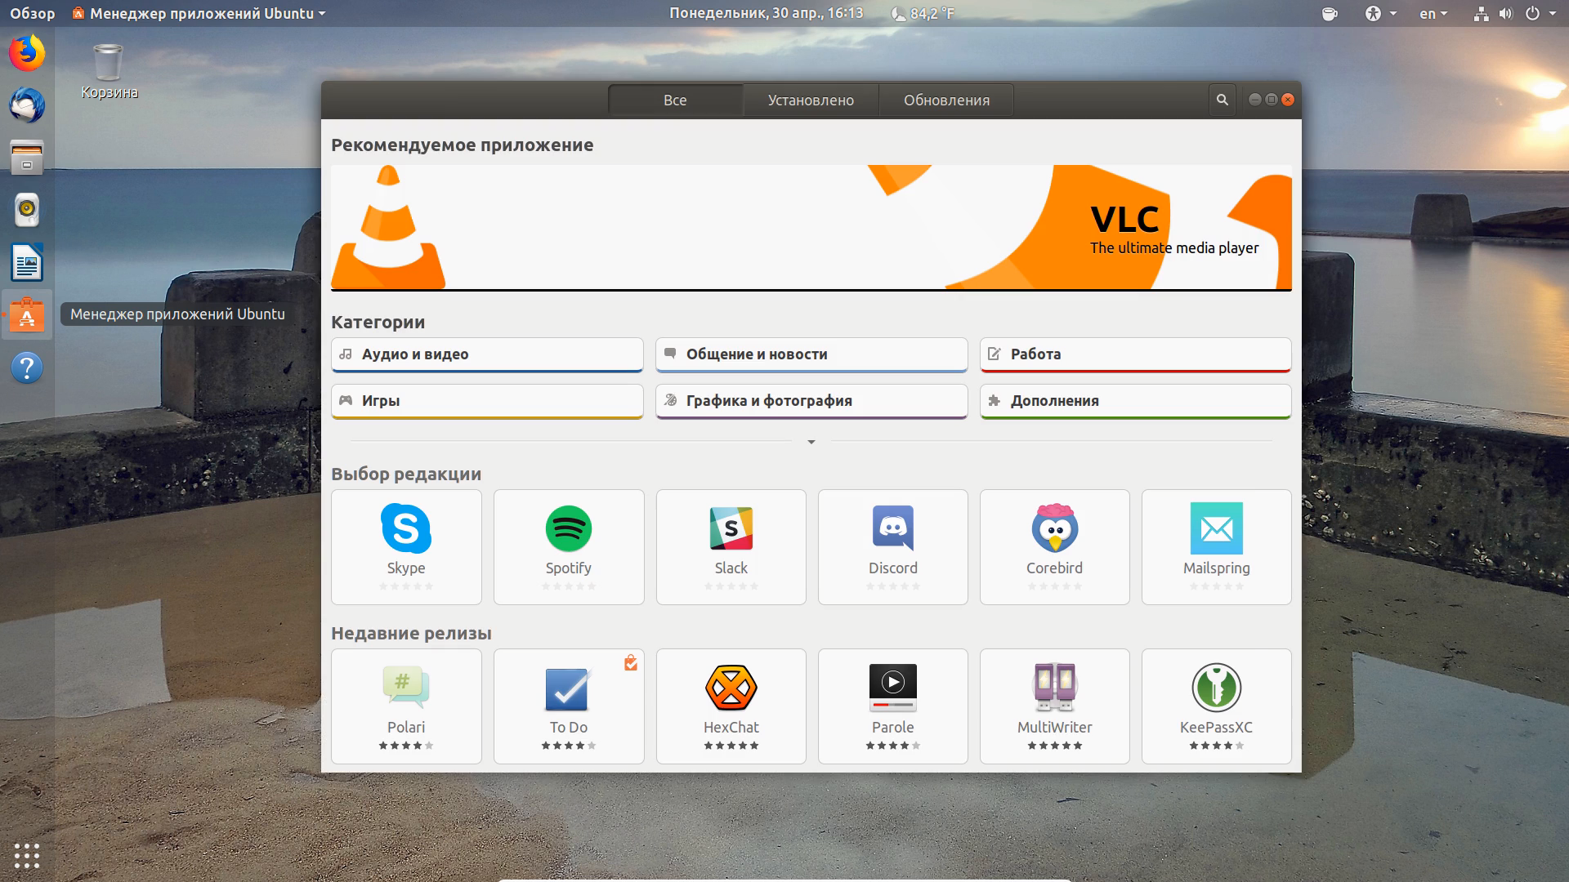The height and width of the screenshot is (882, 1569).
Task: Open the Discord app tile
Action: click(892, 547)
